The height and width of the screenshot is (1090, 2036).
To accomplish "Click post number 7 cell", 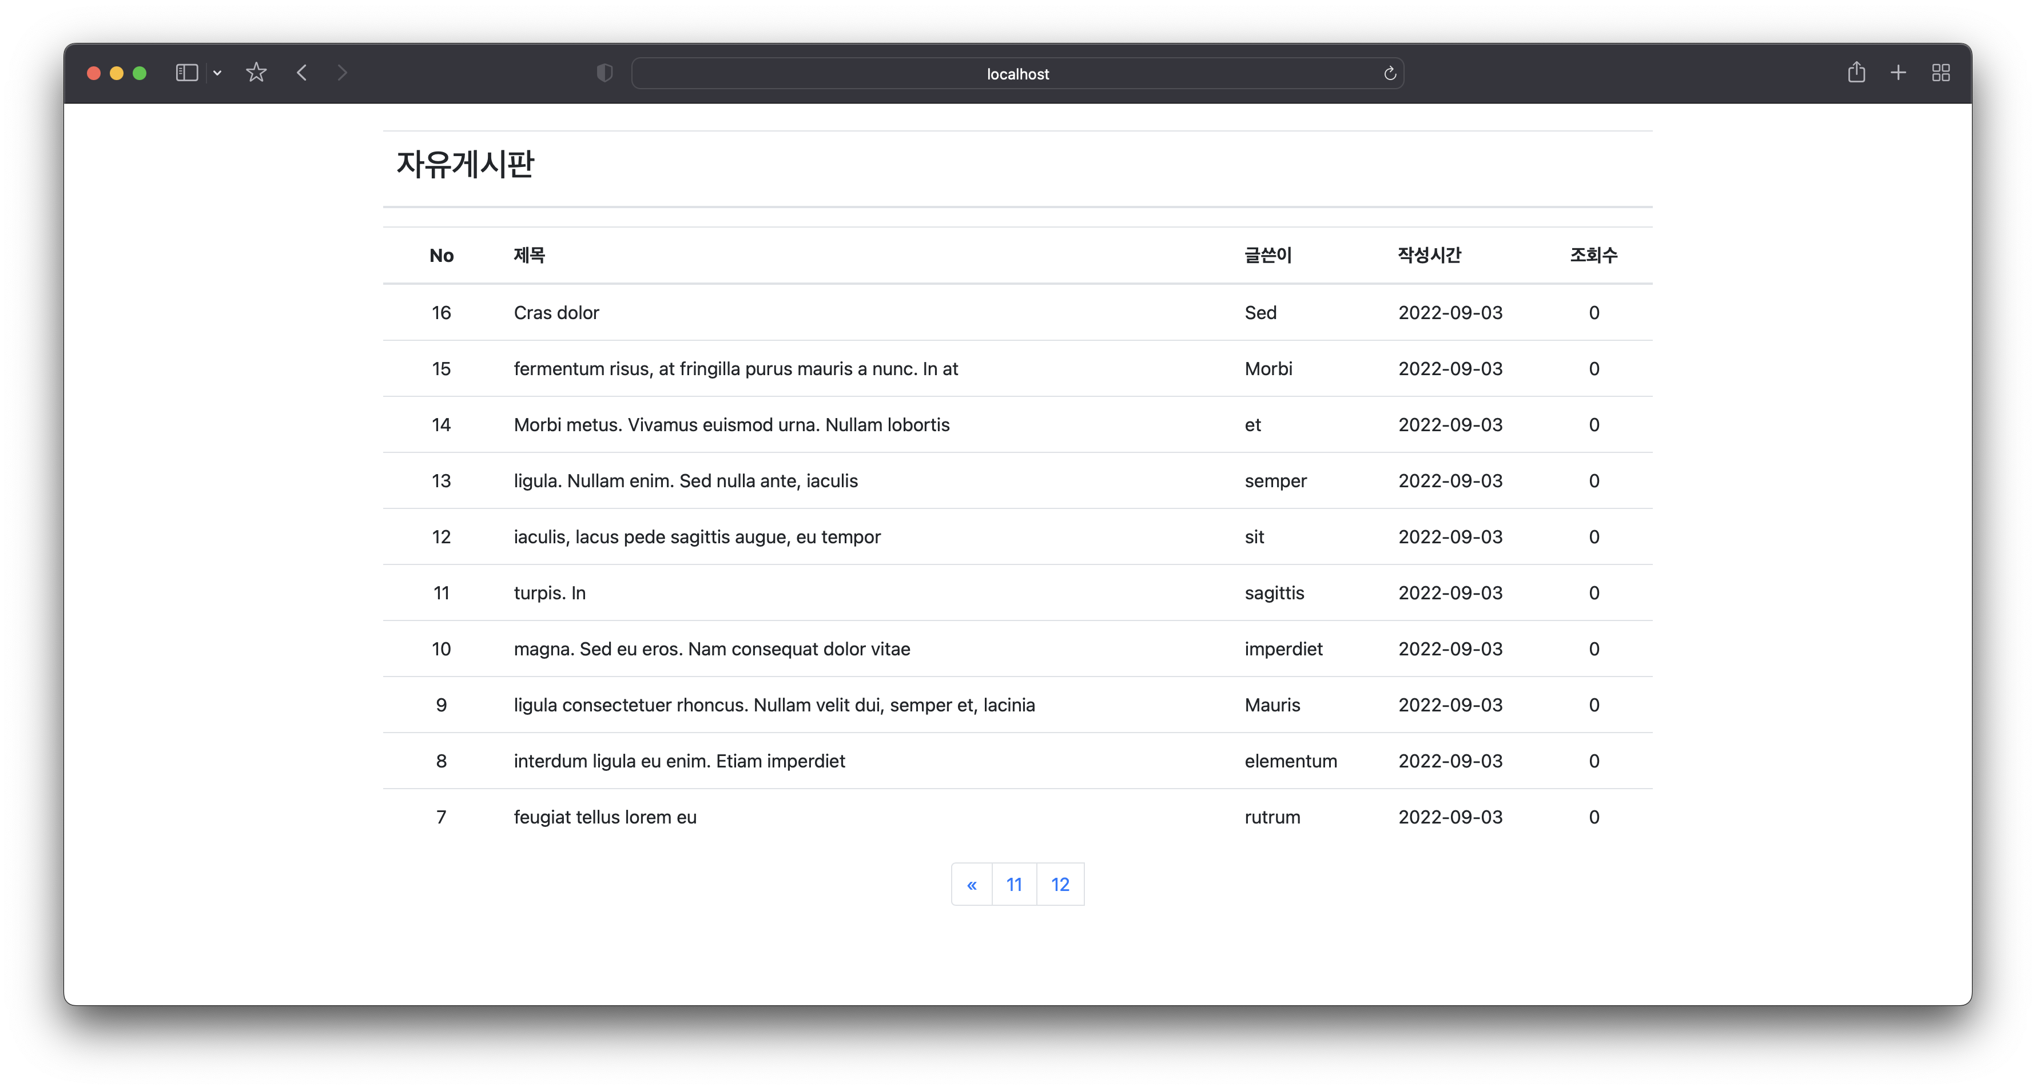I will pyautogui.click(x=441, y=817).
